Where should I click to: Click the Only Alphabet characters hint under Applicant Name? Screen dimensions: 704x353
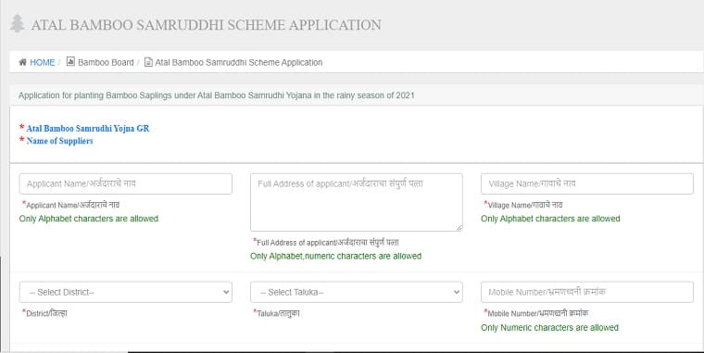pos(89,219)
